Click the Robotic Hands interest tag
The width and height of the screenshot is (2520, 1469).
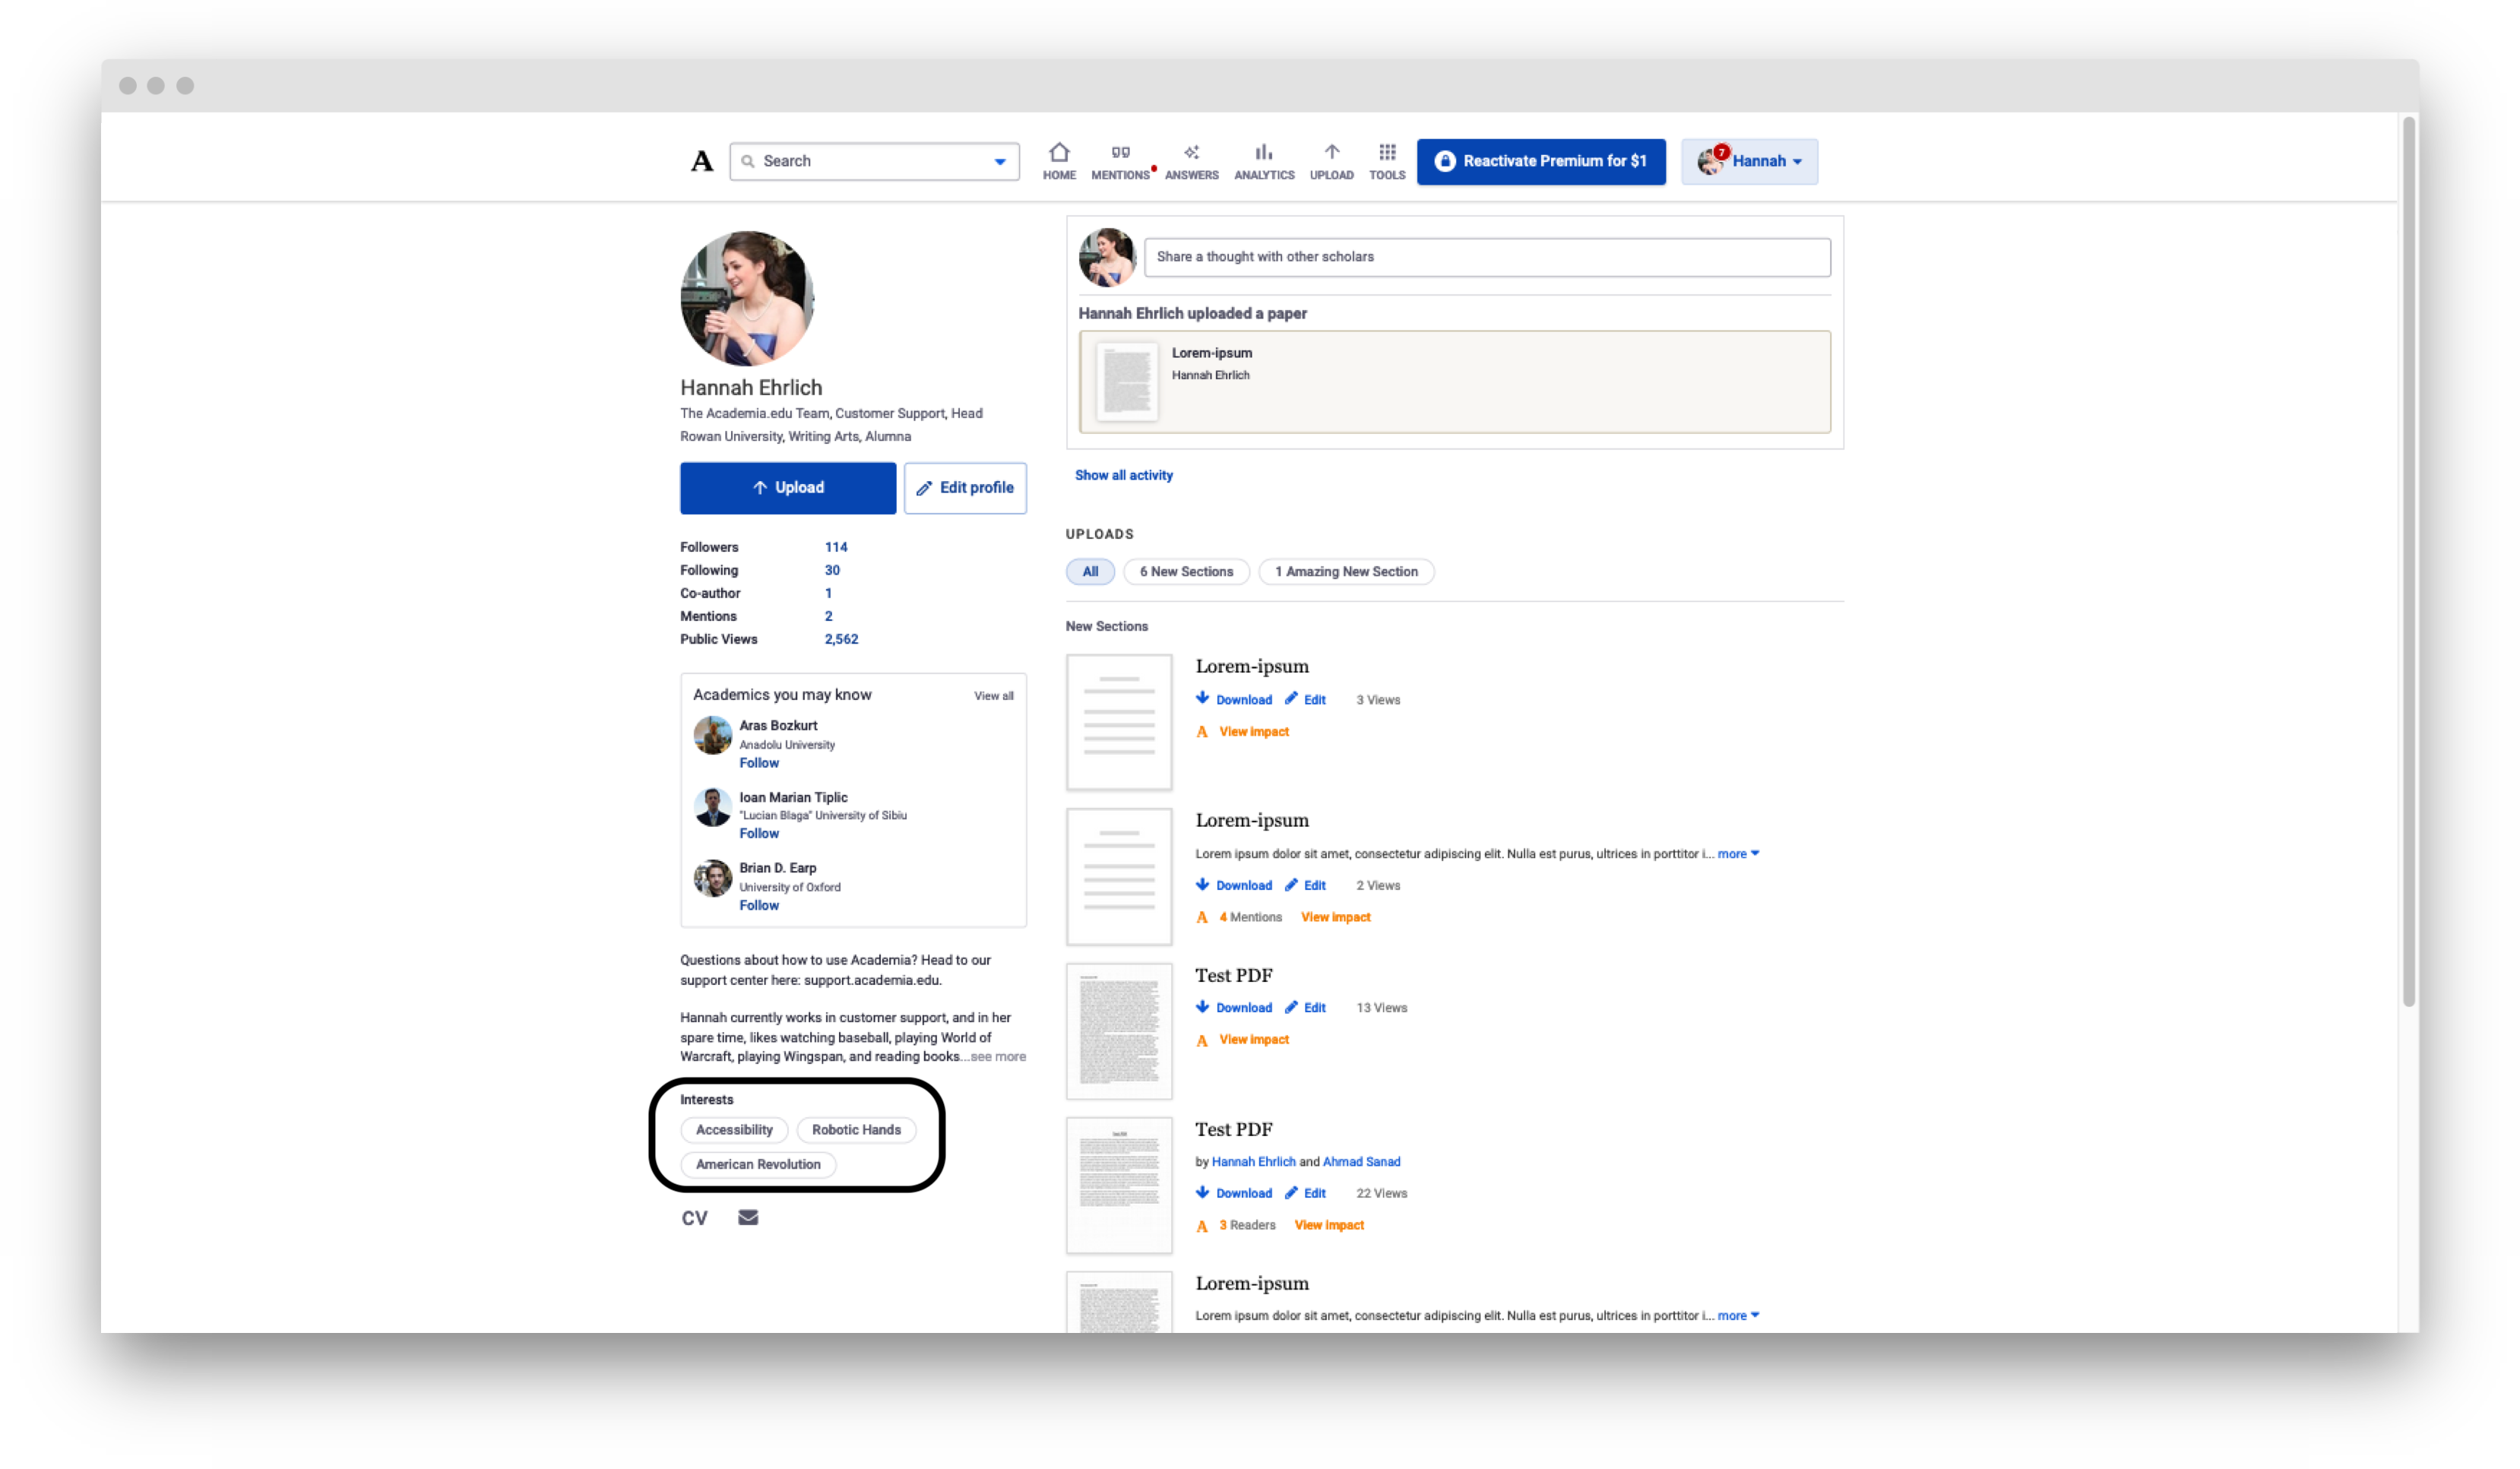pos(856,1130)
